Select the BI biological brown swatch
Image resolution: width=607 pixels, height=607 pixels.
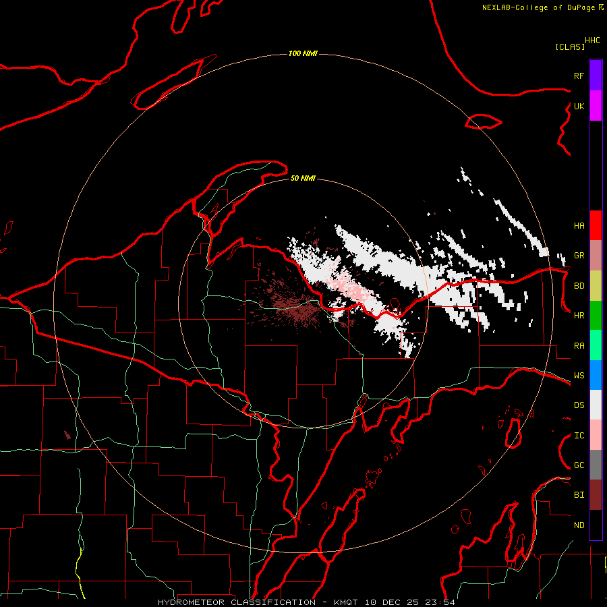click(x=596, y=495)
